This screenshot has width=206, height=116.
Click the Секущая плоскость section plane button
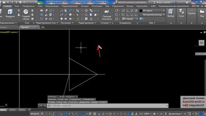coord(107,15)
